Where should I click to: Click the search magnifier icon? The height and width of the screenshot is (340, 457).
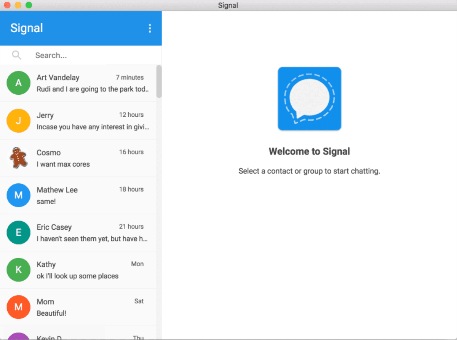click(16, 55)
